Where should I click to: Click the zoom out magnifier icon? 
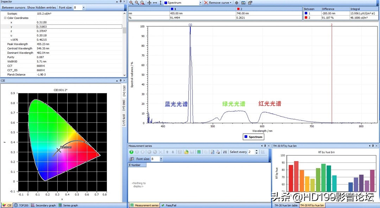[137, 3]
